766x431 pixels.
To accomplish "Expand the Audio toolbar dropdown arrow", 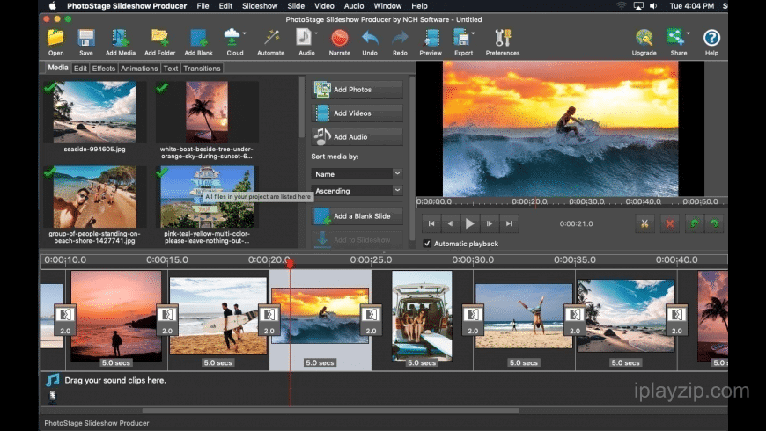I will 317,33.
